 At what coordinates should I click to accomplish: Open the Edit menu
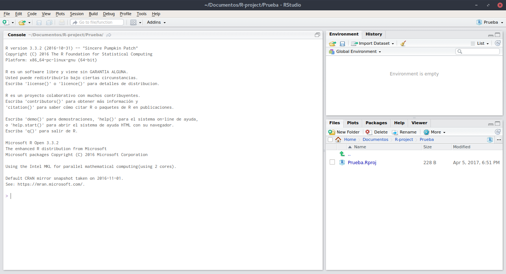click(x=19, y=14)
